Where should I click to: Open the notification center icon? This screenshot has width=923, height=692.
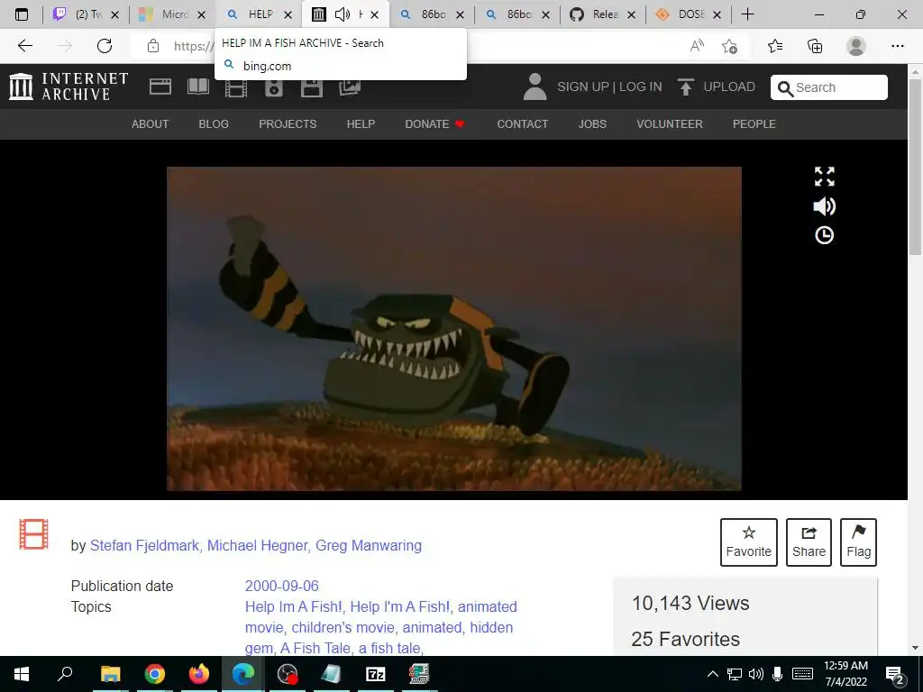click(x=895, y=675)
